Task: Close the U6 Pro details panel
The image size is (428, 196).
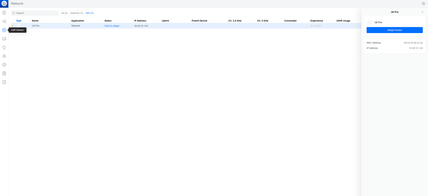Action: click(x=422, y=12)
